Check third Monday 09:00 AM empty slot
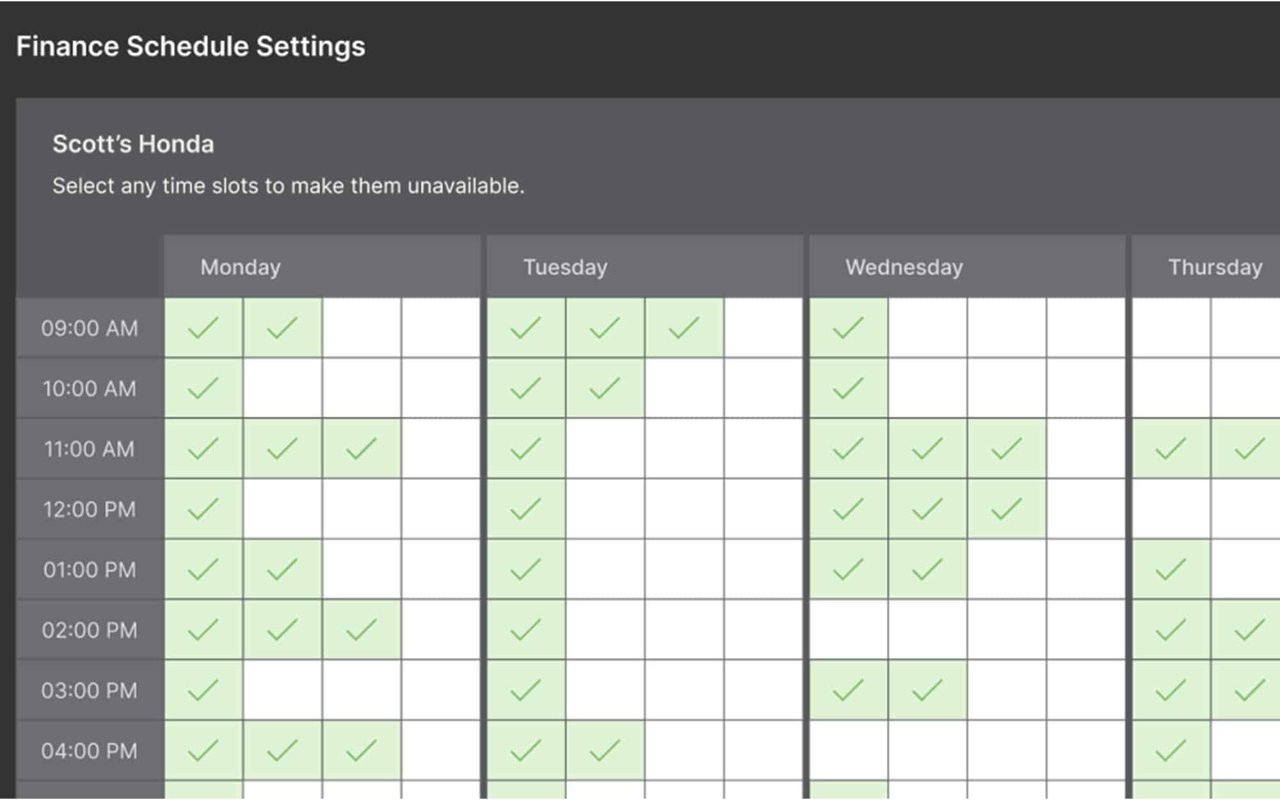 (362, 328)
